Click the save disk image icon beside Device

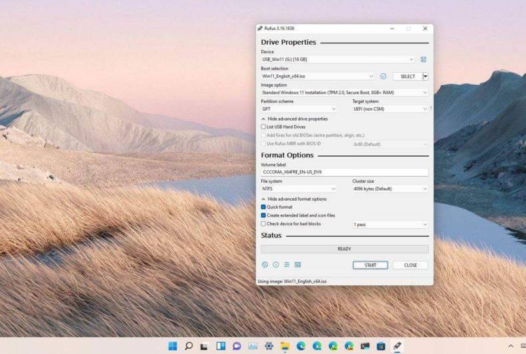coord(423,59)
